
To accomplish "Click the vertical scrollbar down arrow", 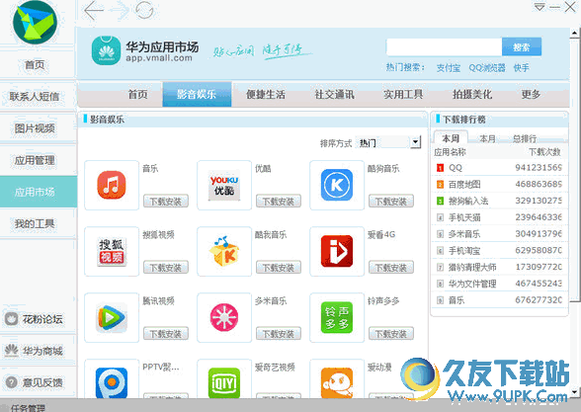I will (x=574, y=391).
